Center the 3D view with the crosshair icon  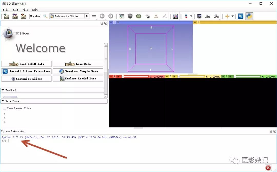pos(118,22)
